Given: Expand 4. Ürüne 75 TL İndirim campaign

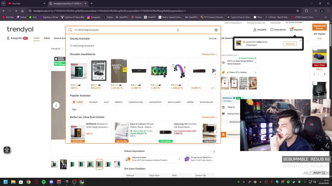Looking at the screenshot, I should pyautogui.click(x=239, y=72).
